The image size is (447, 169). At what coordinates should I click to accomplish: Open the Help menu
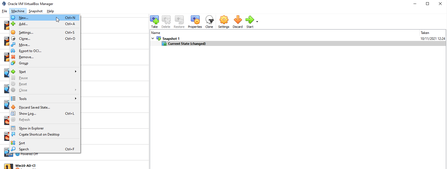click(x=50, y=11)
